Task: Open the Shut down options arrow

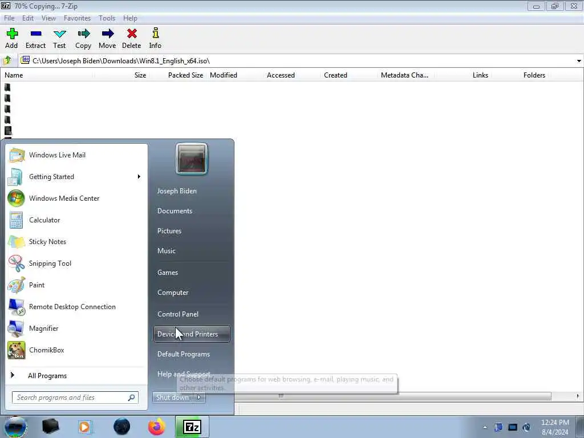Action: pos(199,398)
